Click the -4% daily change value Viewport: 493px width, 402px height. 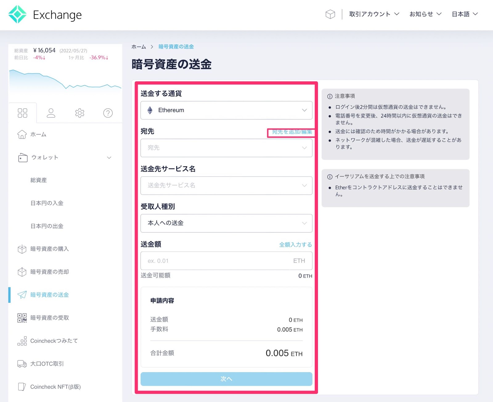(x=39, y=58)
